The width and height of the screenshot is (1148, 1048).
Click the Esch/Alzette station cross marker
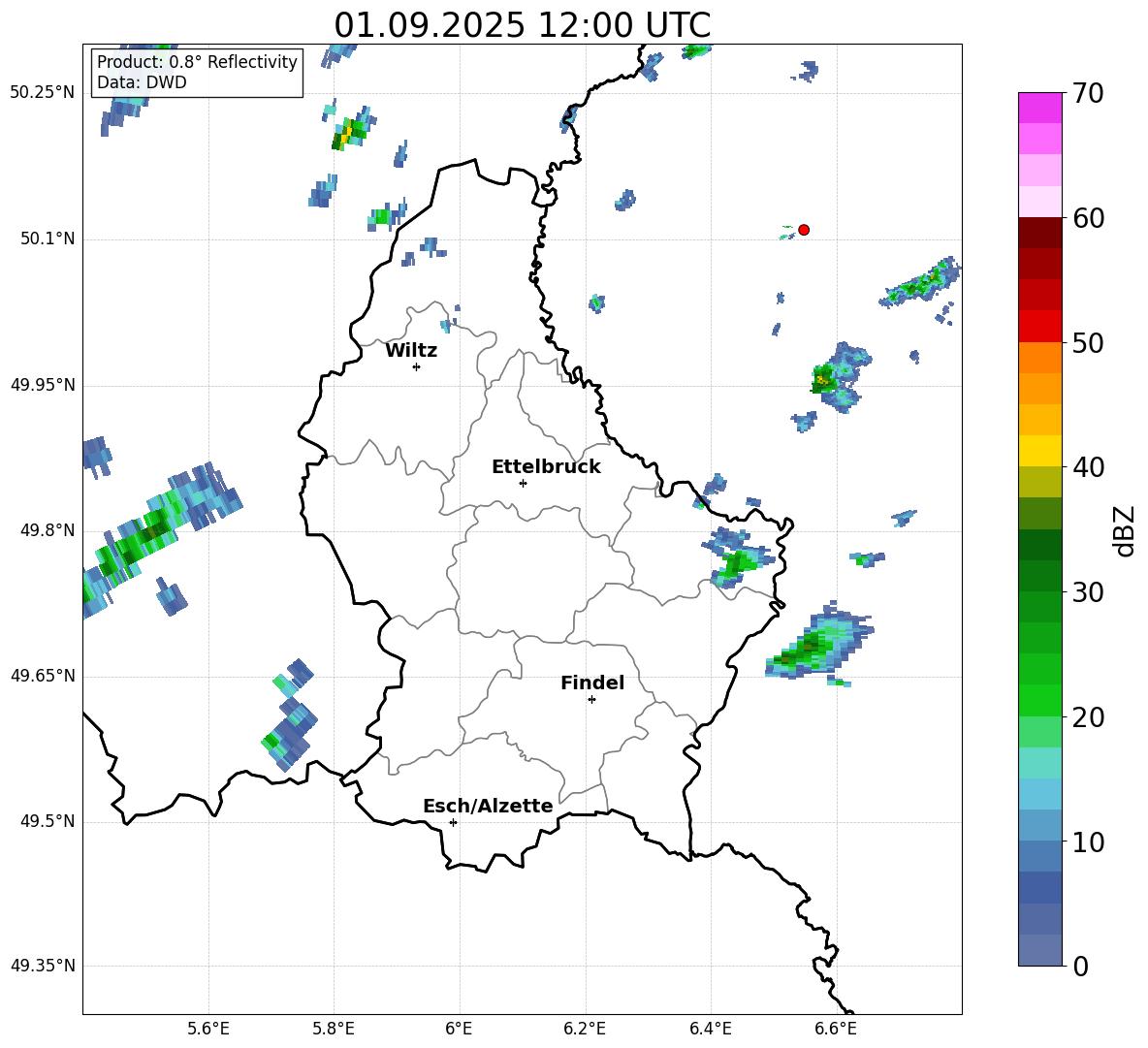click(453, 822)
